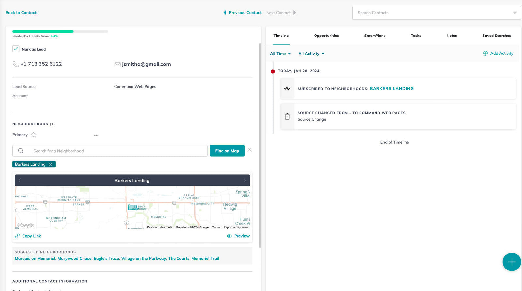
Task: Click the phone icon beside the number
Action: click(x=15, y=64)
